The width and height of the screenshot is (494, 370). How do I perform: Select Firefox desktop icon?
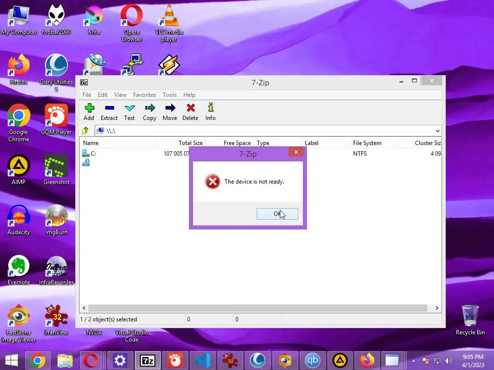tap(19, 69)
